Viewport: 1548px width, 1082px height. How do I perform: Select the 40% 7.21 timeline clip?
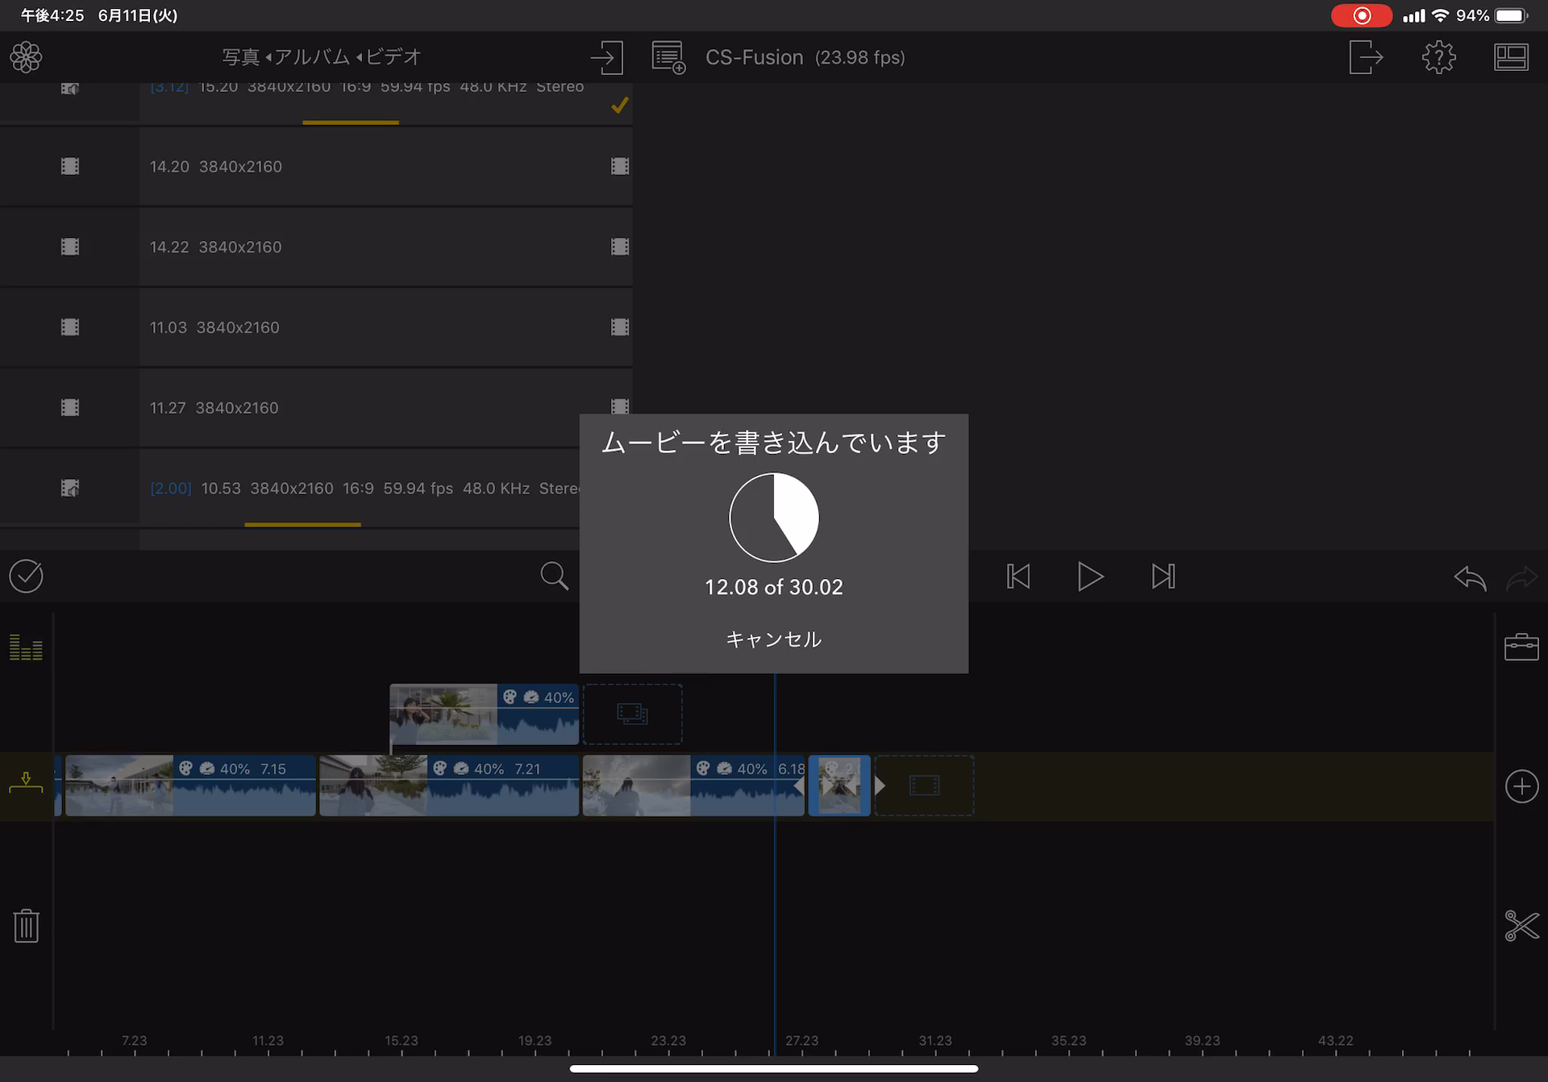448,786
